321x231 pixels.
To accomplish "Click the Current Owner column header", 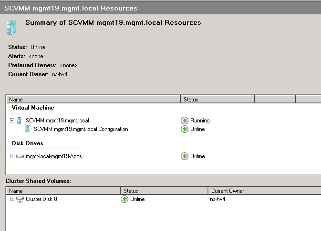I will coord(265,191).
